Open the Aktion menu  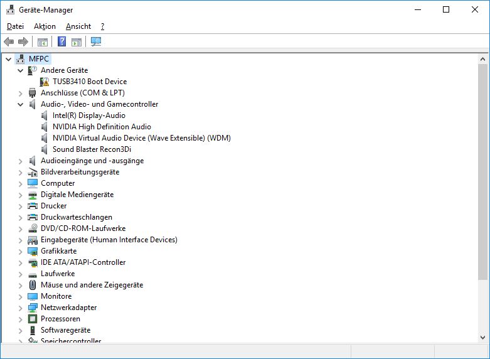click(45, 26)
